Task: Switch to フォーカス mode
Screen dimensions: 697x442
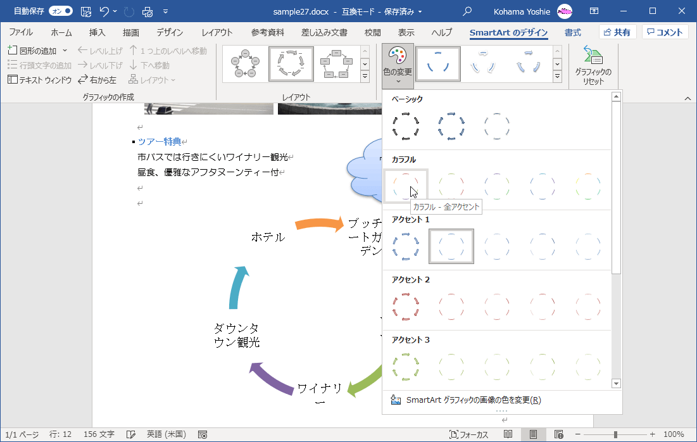Action: click(468, 434)
